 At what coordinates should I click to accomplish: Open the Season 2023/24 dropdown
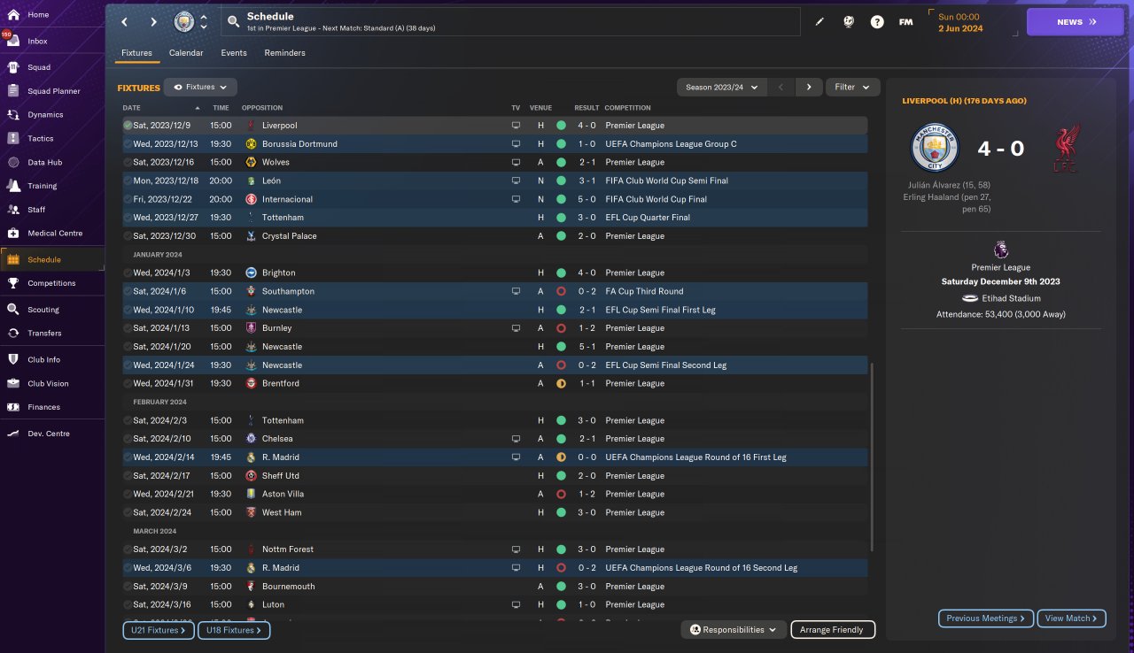pos(721,87)
